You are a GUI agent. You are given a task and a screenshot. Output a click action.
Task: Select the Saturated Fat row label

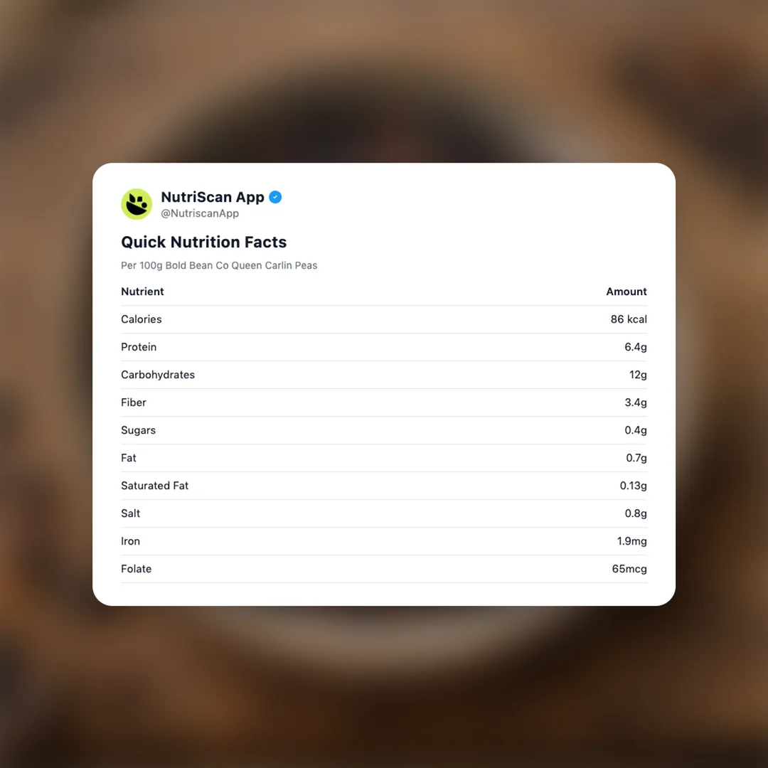click(154, 486)
